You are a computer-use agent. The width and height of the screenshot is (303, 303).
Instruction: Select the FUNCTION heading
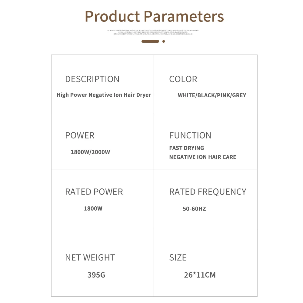tap(190, 135)
